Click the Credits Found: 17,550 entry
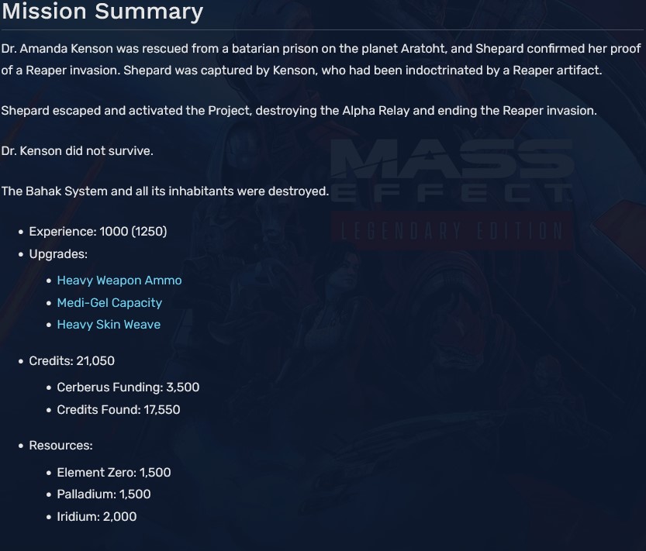 pos(118,410)
